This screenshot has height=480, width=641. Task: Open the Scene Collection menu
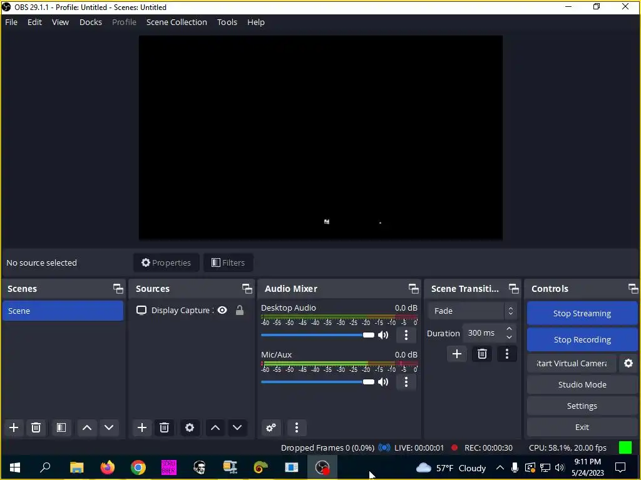coord(177,22)
